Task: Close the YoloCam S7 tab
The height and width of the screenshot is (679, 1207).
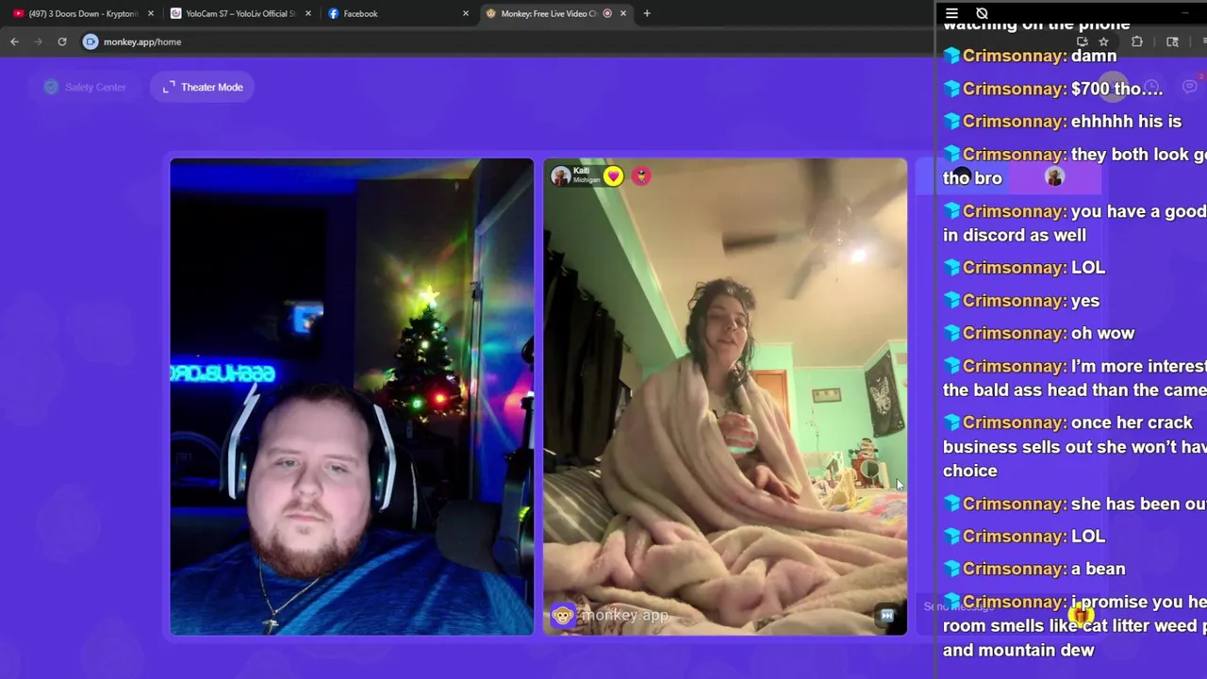Action: (307, 13)
